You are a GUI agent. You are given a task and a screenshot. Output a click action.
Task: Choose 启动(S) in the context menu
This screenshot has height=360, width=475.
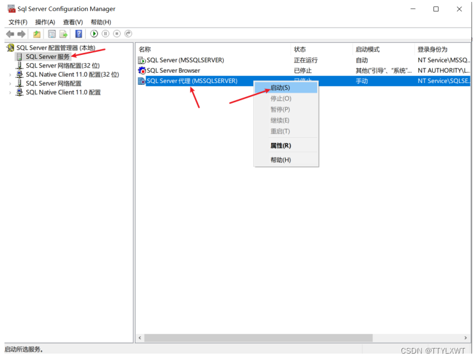click(x=286, y=87)
